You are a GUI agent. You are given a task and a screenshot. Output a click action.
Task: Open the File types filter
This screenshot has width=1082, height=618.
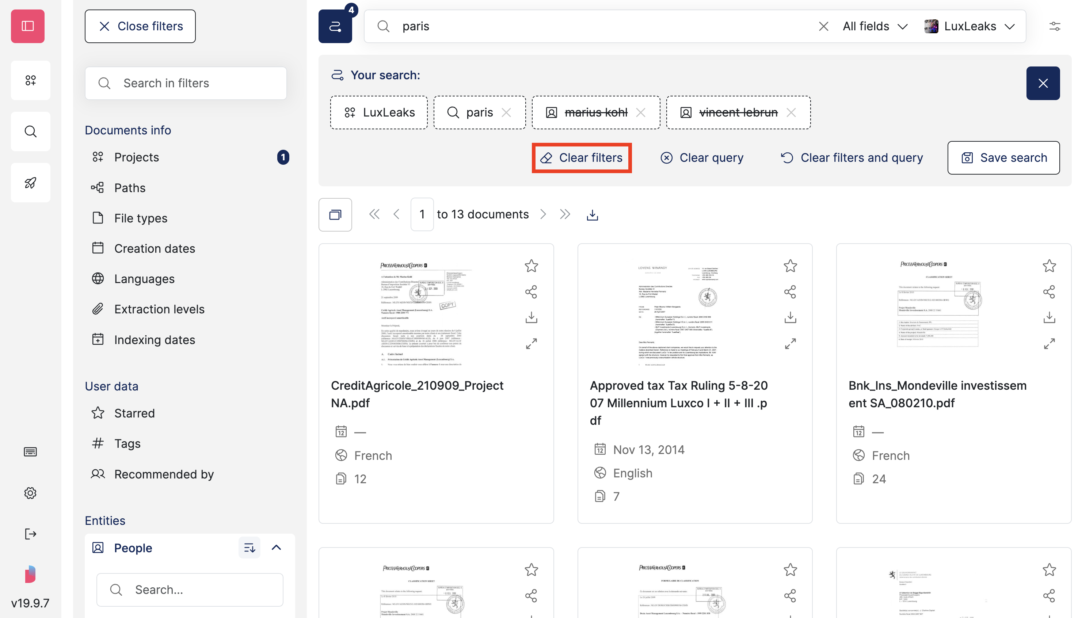tap(141, 218)
